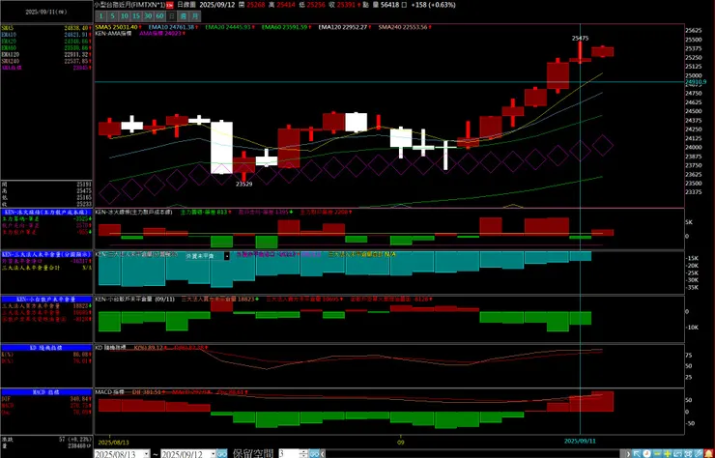The width and height of the screenshot is (715, 458).
Task: Click the +158 (+0.63%) change value
Action: click(433, 5)
